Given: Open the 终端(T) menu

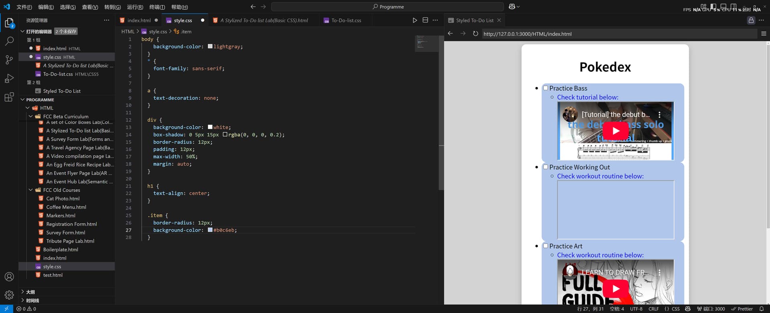Looking at the screenshot, I should (x=157, y=7).
